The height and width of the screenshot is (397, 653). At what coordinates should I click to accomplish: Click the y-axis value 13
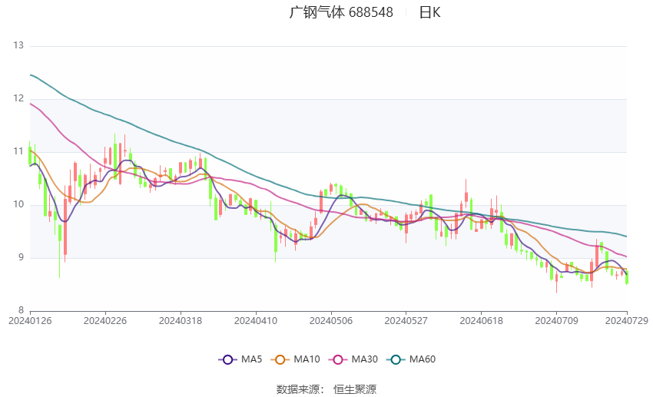coord(18,46)
